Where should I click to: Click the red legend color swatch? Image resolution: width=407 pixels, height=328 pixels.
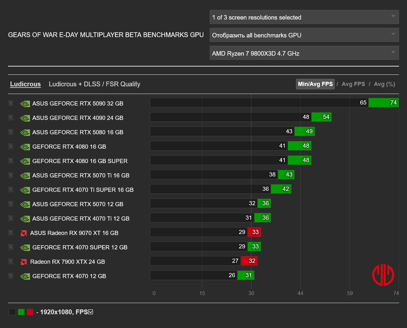(x=30, y=312)
